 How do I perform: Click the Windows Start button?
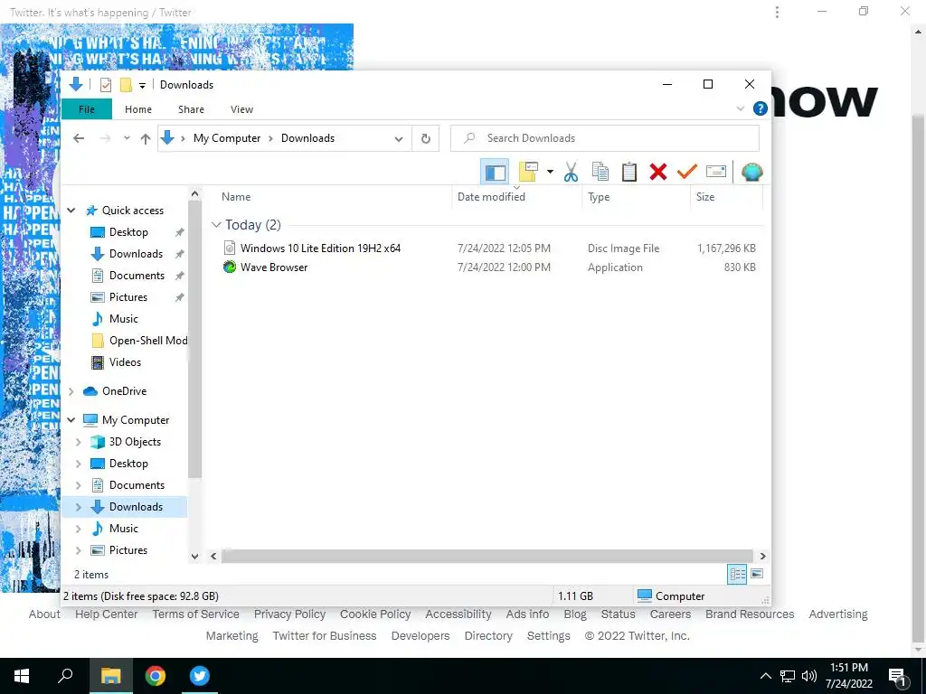coord(22,676)
